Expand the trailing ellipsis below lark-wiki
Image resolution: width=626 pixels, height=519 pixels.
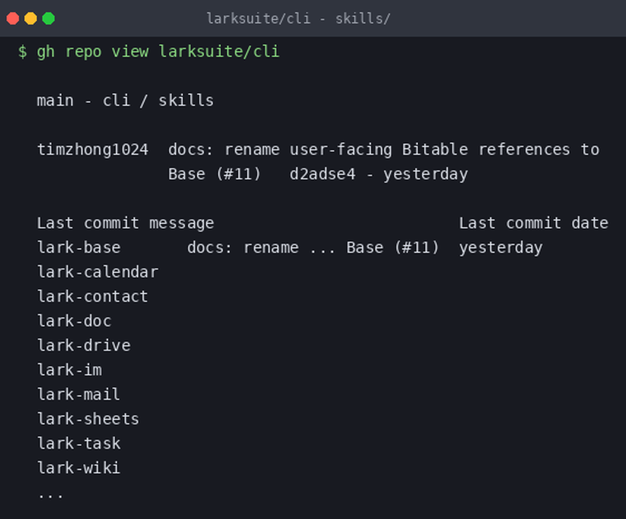coord(51,496)
